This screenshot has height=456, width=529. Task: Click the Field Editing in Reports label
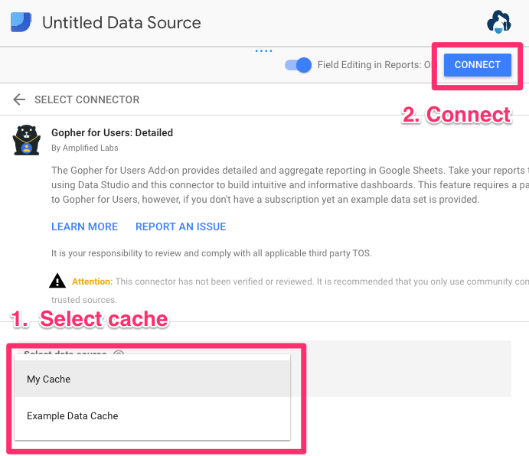click(x=374, y=65)
